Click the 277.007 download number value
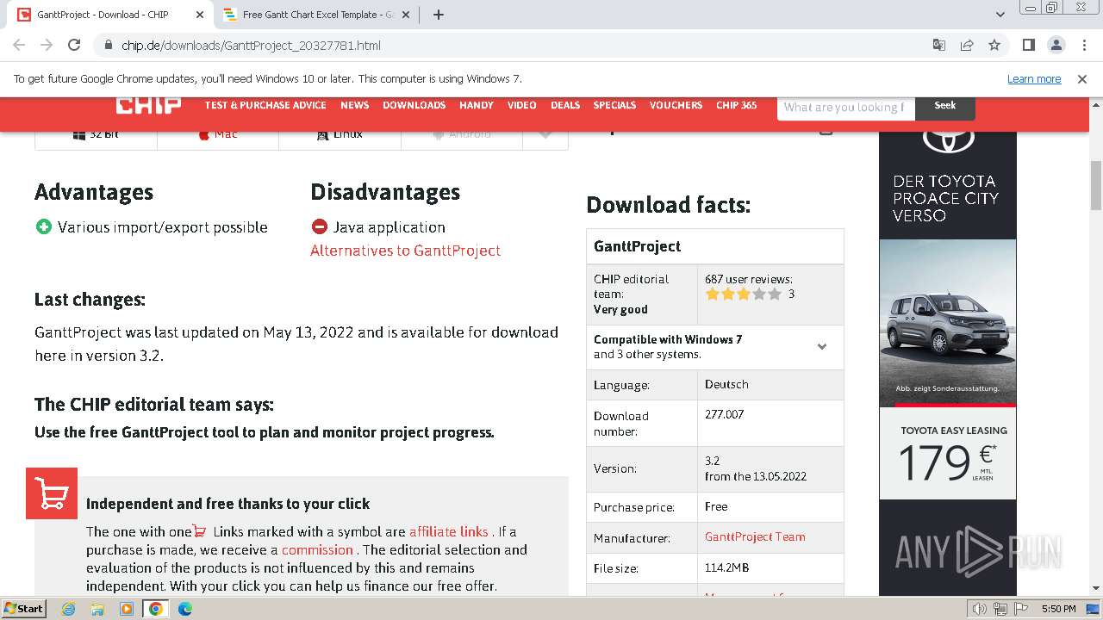Screen dimensions: 1103x620 (724, 414)
